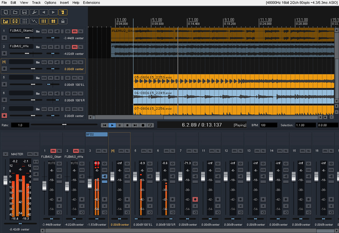339x233 pixels.
Task: Unmute track FLEMU2_Gitarre2 in track panel
Action: [x=75, y=32]
